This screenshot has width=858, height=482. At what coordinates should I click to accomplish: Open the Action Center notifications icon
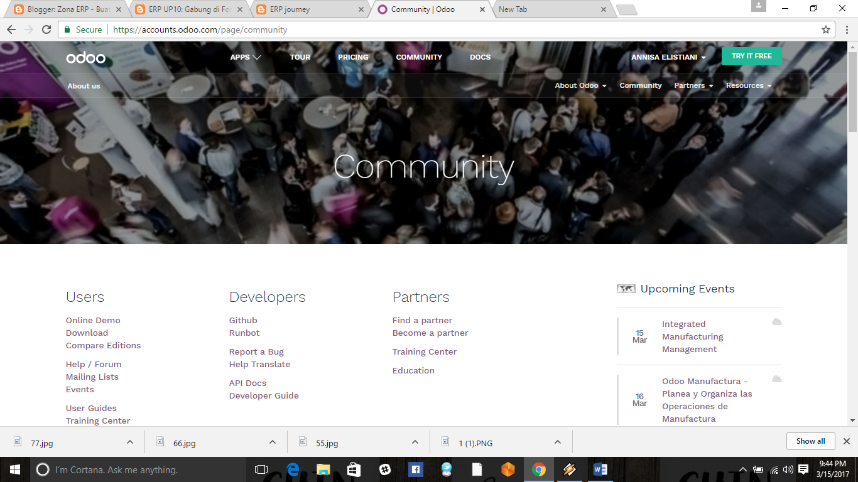tap(803, 469)
